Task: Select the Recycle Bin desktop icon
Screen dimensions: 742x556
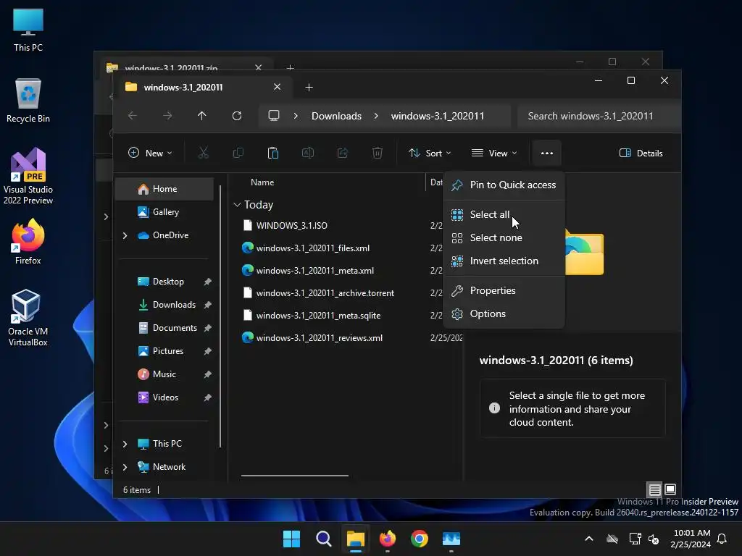Action: tap(28, 101)
